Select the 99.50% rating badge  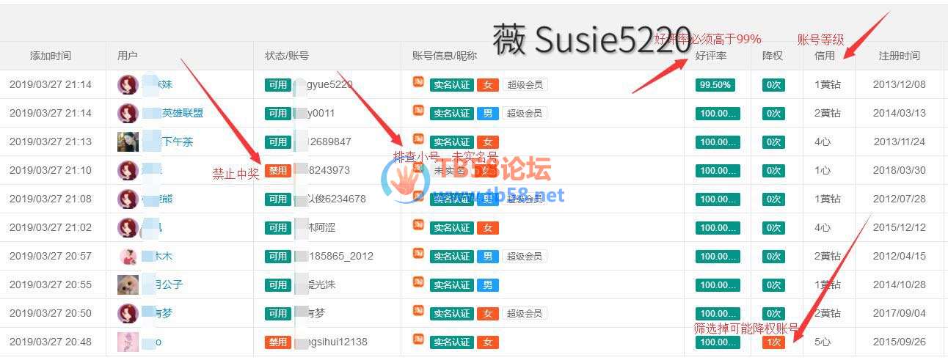(715, 84)
